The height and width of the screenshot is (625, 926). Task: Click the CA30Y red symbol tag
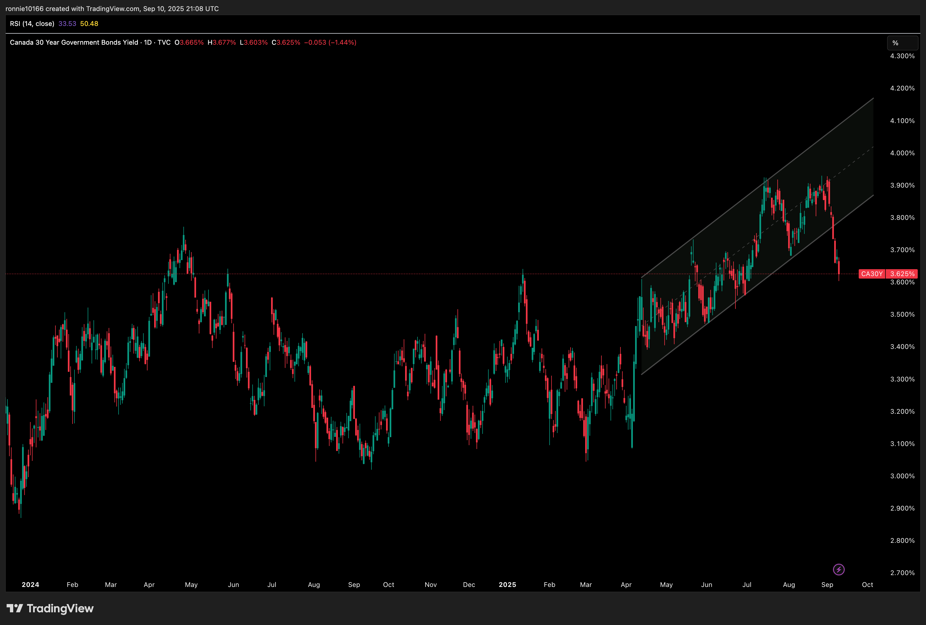pos(871,274)
